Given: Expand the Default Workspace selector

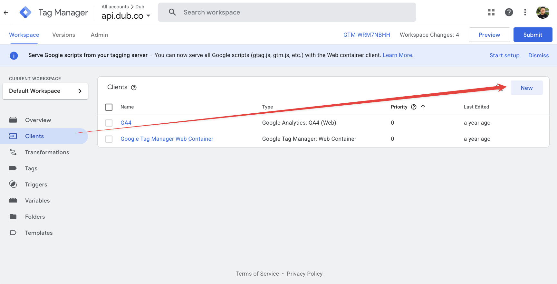Looking at the screenshot, I should pos(45,91).
